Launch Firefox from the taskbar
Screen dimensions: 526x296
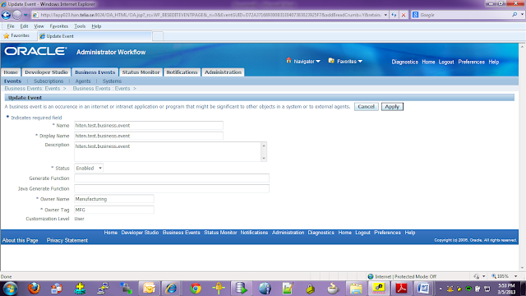pyautogui.click(x=34, y=289)
